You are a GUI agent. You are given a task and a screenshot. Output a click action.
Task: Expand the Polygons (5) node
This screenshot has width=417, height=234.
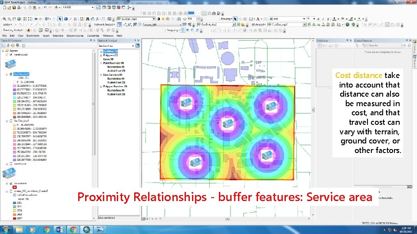point(101,55)
